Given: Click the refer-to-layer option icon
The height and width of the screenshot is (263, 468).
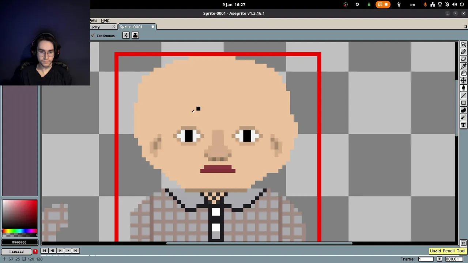Looking at the screenshot, I should click(135, 35).
